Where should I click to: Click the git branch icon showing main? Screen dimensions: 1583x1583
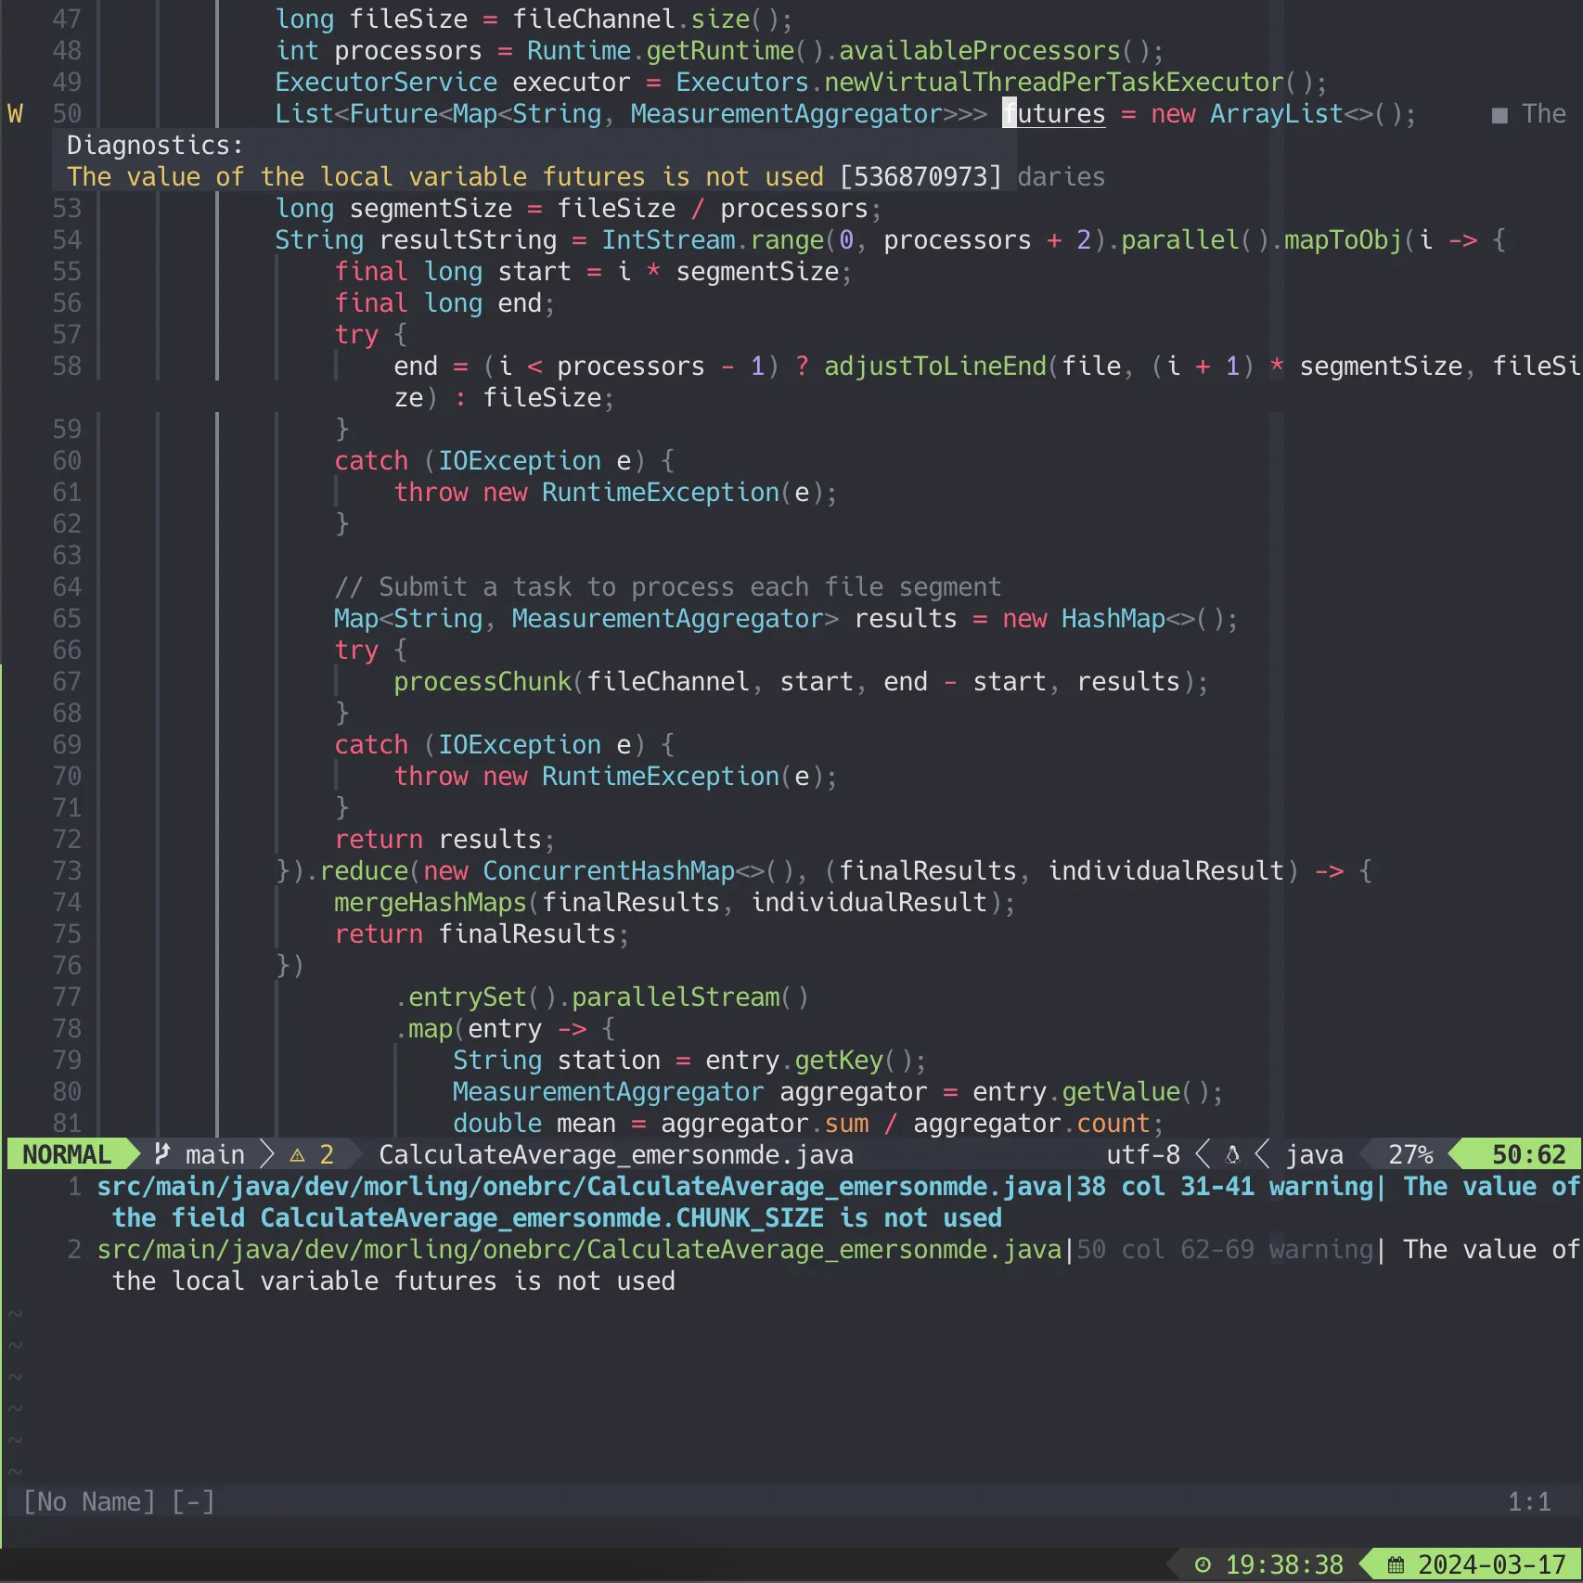tap(161, 1153)
